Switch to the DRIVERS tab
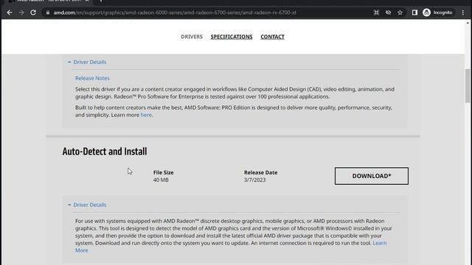 (192, 37)
